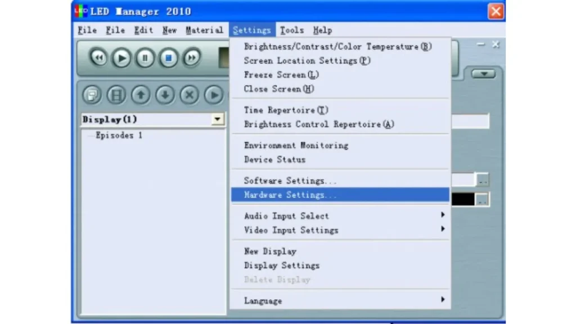This screenshot has width=576, height=324.
Task: Open the Tools menu
Action: click(x=291, y=30)
